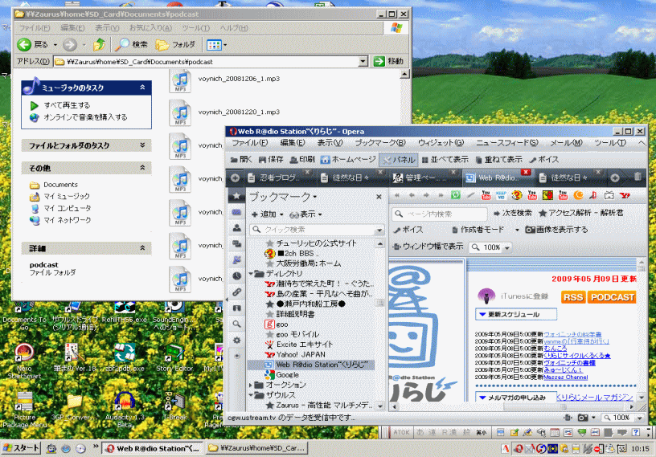Click the Fast-forward navigation arrow in Opera
Viewport: 656px width, 457px height.
tap(441, 195)
